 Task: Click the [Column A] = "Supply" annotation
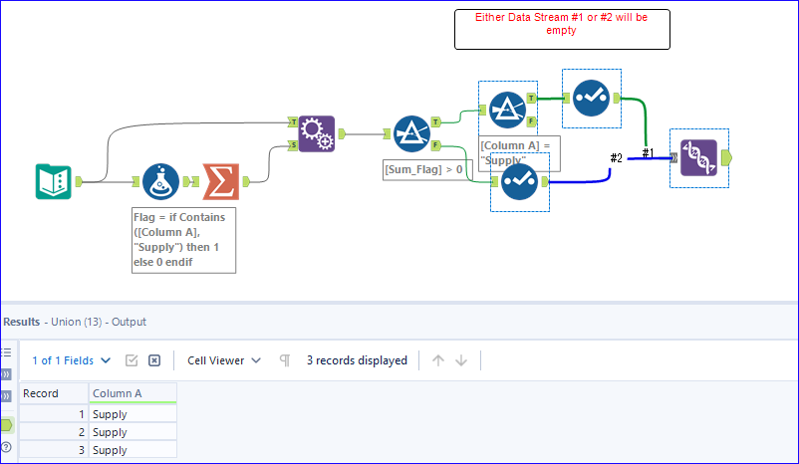click(519, 153)
